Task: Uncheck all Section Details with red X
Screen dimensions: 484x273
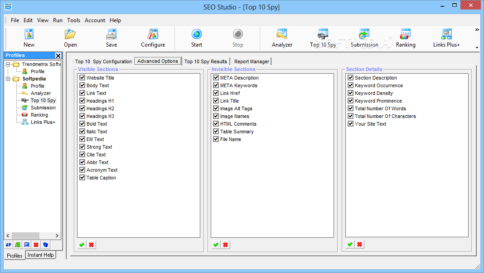Action: point(360,245)
